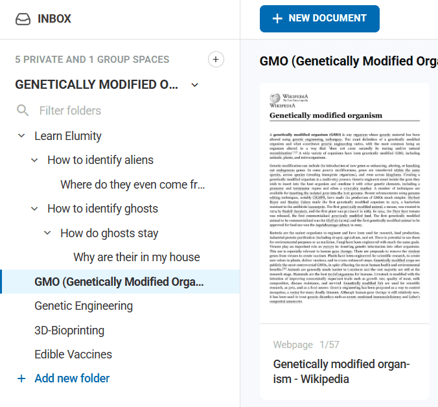
Task: Collapse the Learn Elumity folder
Action: [x=21, y=136]
